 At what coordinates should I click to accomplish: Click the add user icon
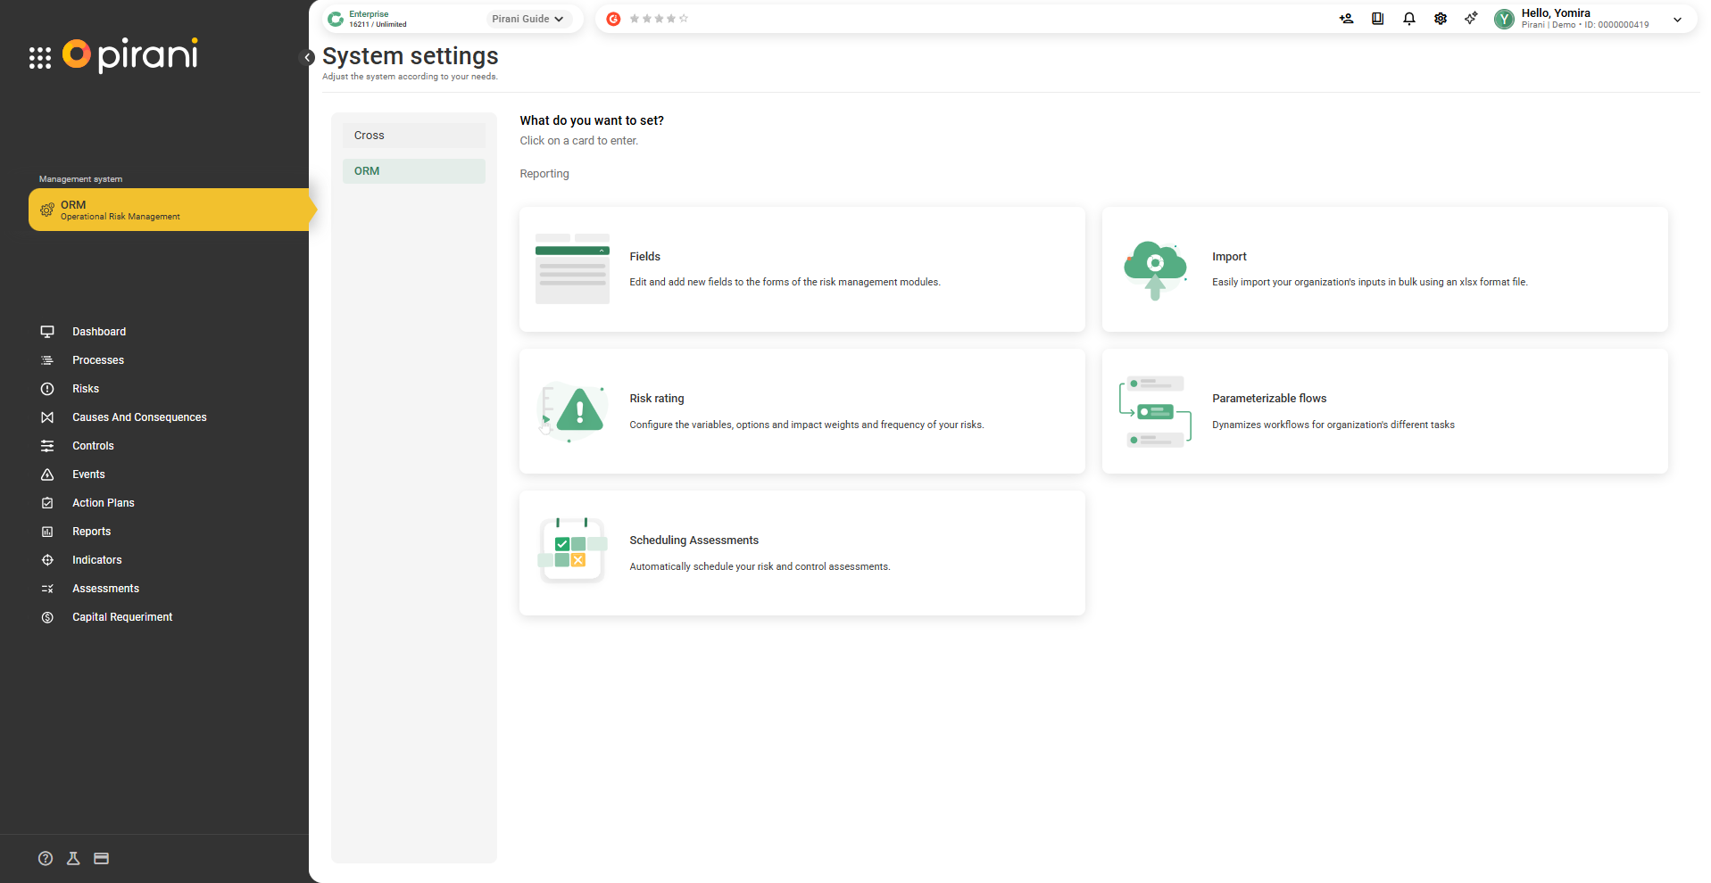(x=1346, y=19)
